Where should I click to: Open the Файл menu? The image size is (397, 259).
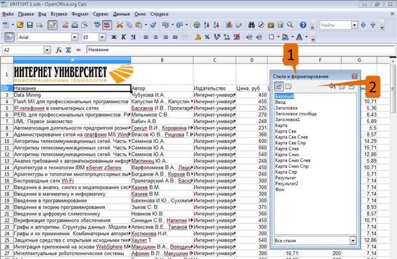pyautogui.click(x=8, y=14)
